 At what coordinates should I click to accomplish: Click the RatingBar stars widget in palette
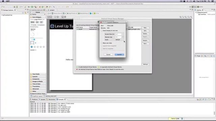37,47
